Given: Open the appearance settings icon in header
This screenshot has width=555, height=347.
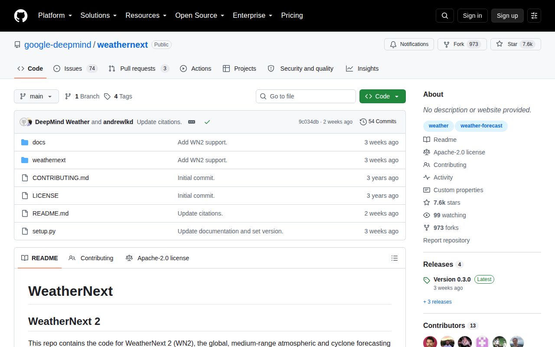Looking at the screenshot, I should tap(534, 16).
